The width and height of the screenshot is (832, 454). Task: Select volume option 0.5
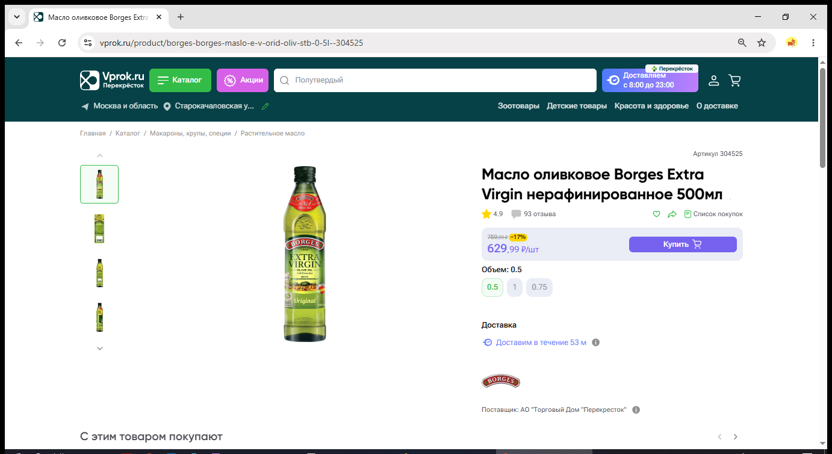point(492,287)
